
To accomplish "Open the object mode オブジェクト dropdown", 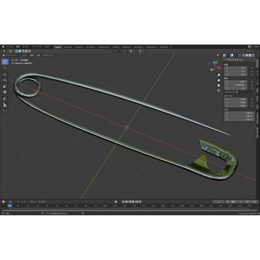I will click(11, 55).
